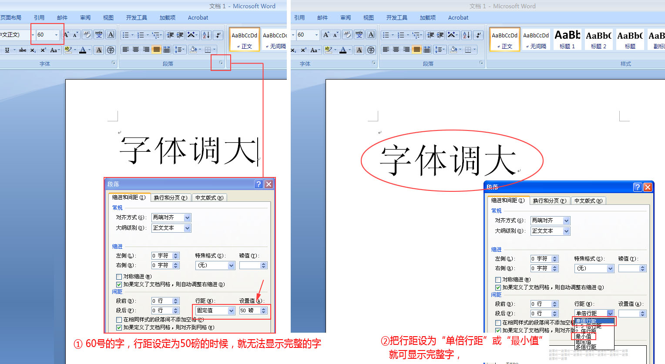
Task: Open 行距 固定值 dropdown in left dialog
Action: 231,311
